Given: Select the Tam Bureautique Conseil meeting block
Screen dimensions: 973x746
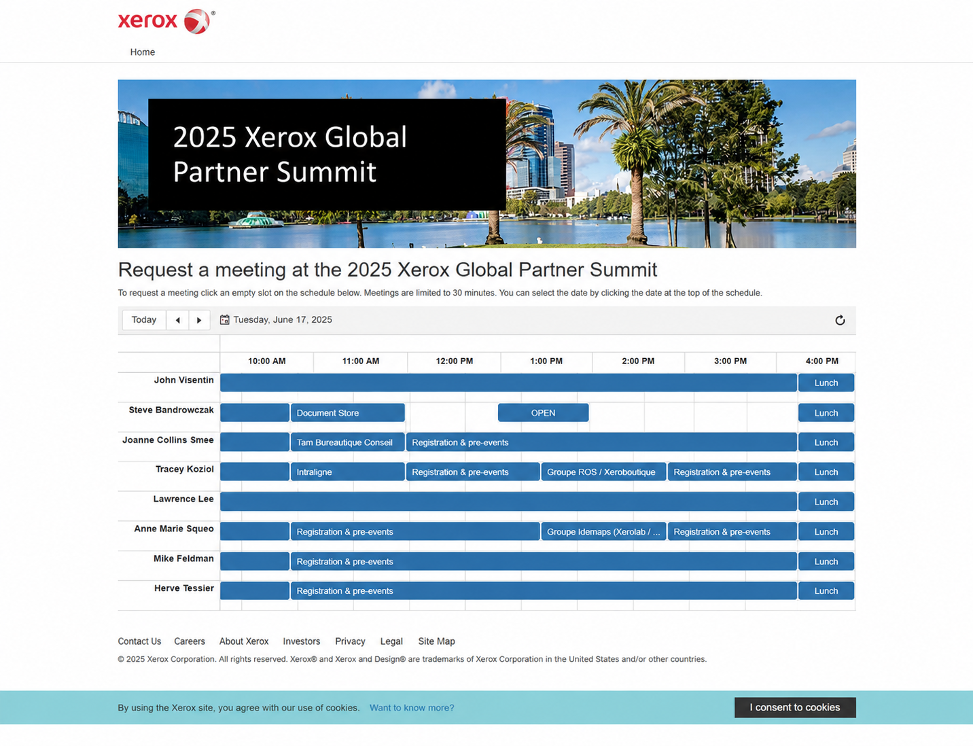Looking at the screenshot, I should [348, 442].
